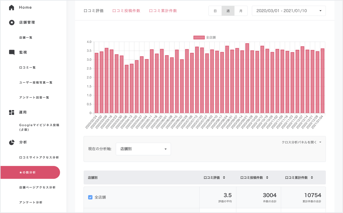The height and width of the screenshot is (213, 343).
Task: Open アンケート分析 page
Action: click(31, 202)
